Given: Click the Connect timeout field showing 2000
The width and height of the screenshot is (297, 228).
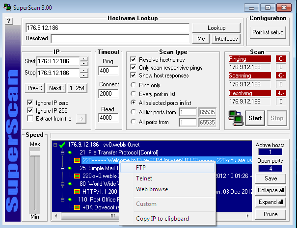Looking at the screenshot, I should click(x=108, y=94).
